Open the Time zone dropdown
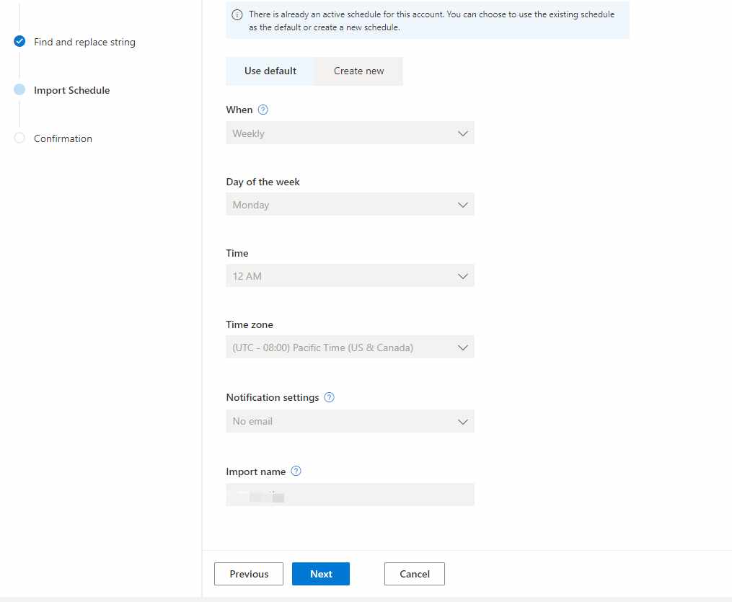 [x=350, y=348]
